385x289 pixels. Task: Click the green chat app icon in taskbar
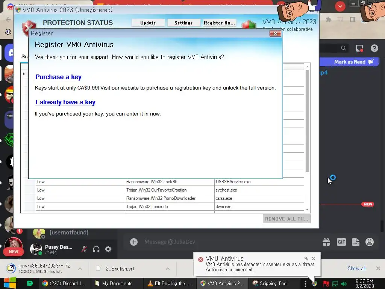click(x=30, y=283)
